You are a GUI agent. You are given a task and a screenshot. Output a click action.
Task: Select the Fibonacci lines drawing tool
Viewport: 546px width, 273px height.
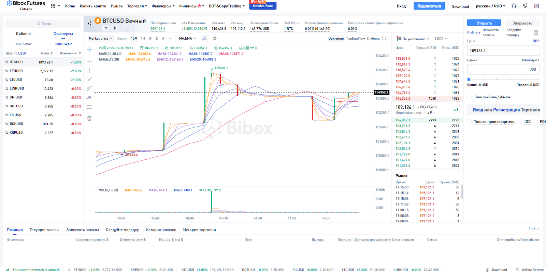coord(89,107)
